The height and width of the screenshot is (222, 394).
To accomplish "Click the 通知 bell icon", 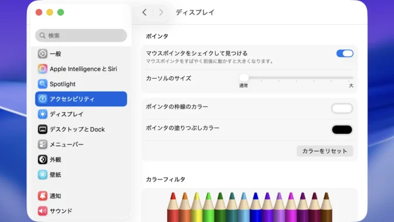I will tap(42, 196).
